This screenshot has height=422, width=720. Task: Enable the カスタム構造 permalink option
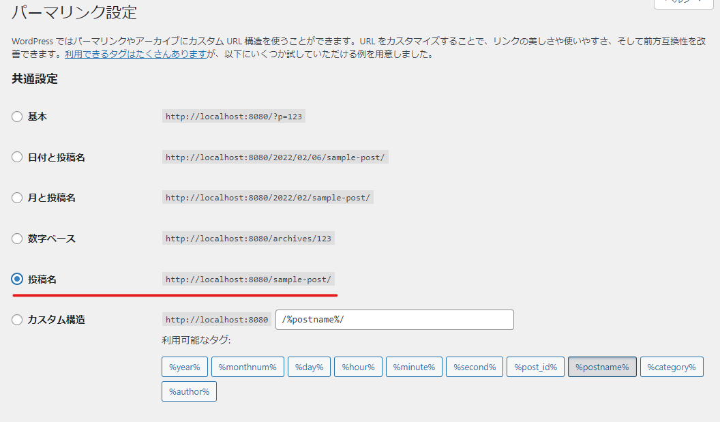[x=17, y=319]
